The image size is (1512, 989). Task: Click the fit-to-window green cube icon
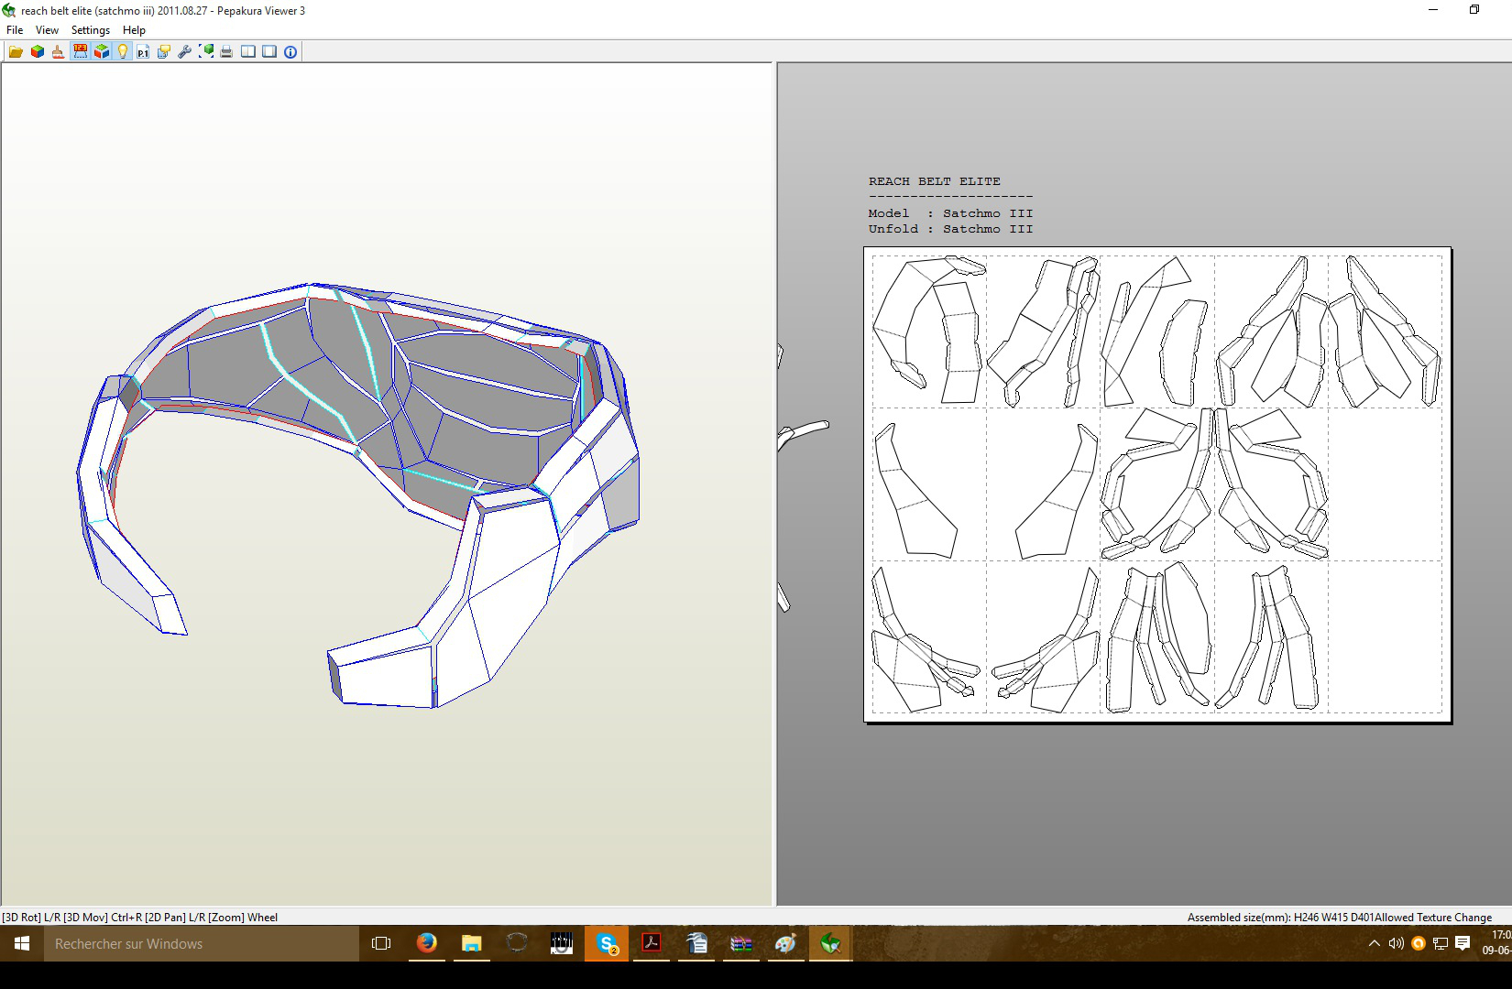point(206,52)
